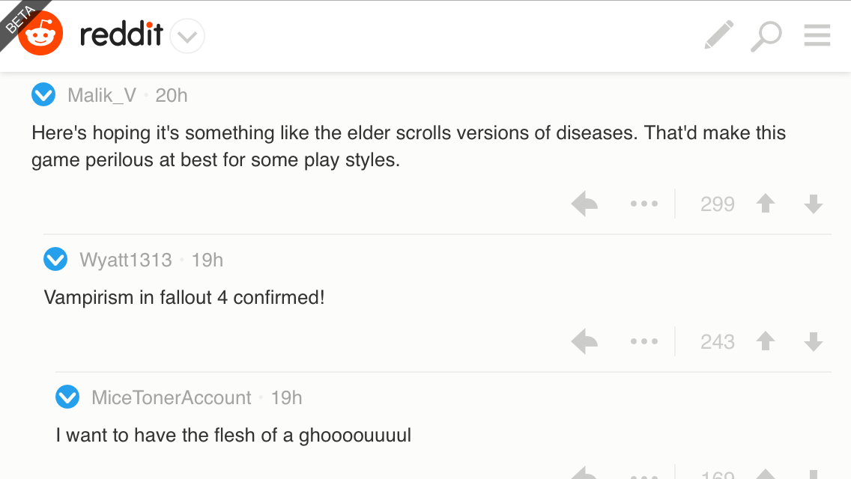Downvote Malik_V's comment

click(813, 204)
